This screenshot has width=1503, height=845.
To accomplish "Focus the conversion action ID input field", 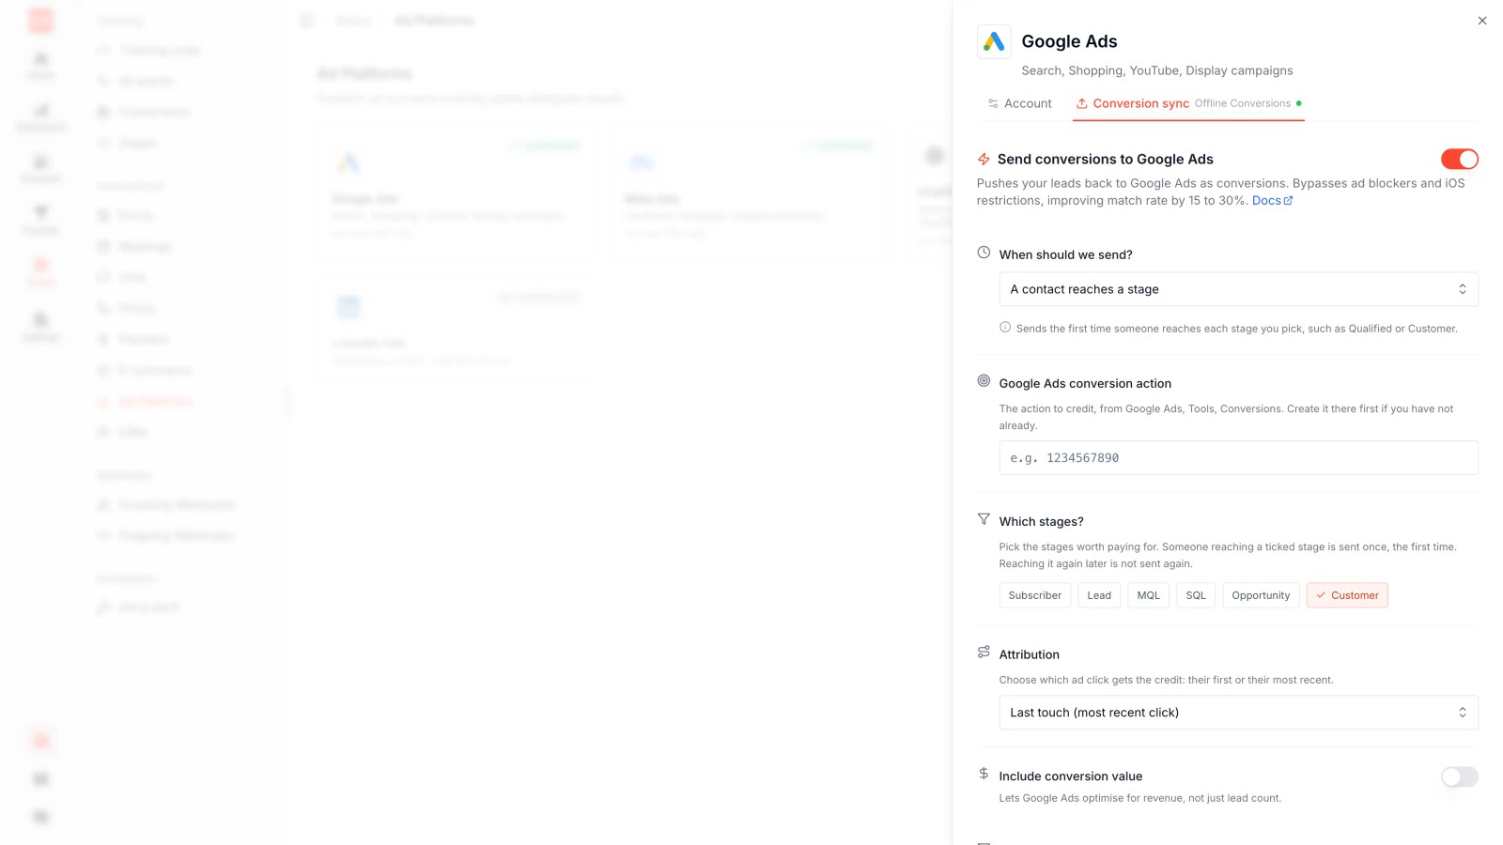I will [1238, 458].
